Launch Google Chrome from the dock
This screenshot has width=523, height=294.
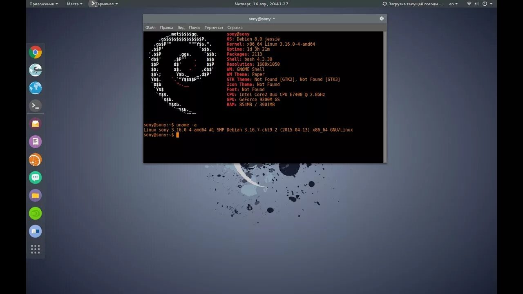(36, 52)
